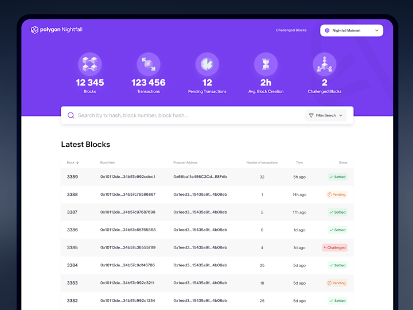Click proposer address 0x66ba11e456C2Cd...E8Fdb
Viewport: 413px width, 310px height.
pos(200,177)
